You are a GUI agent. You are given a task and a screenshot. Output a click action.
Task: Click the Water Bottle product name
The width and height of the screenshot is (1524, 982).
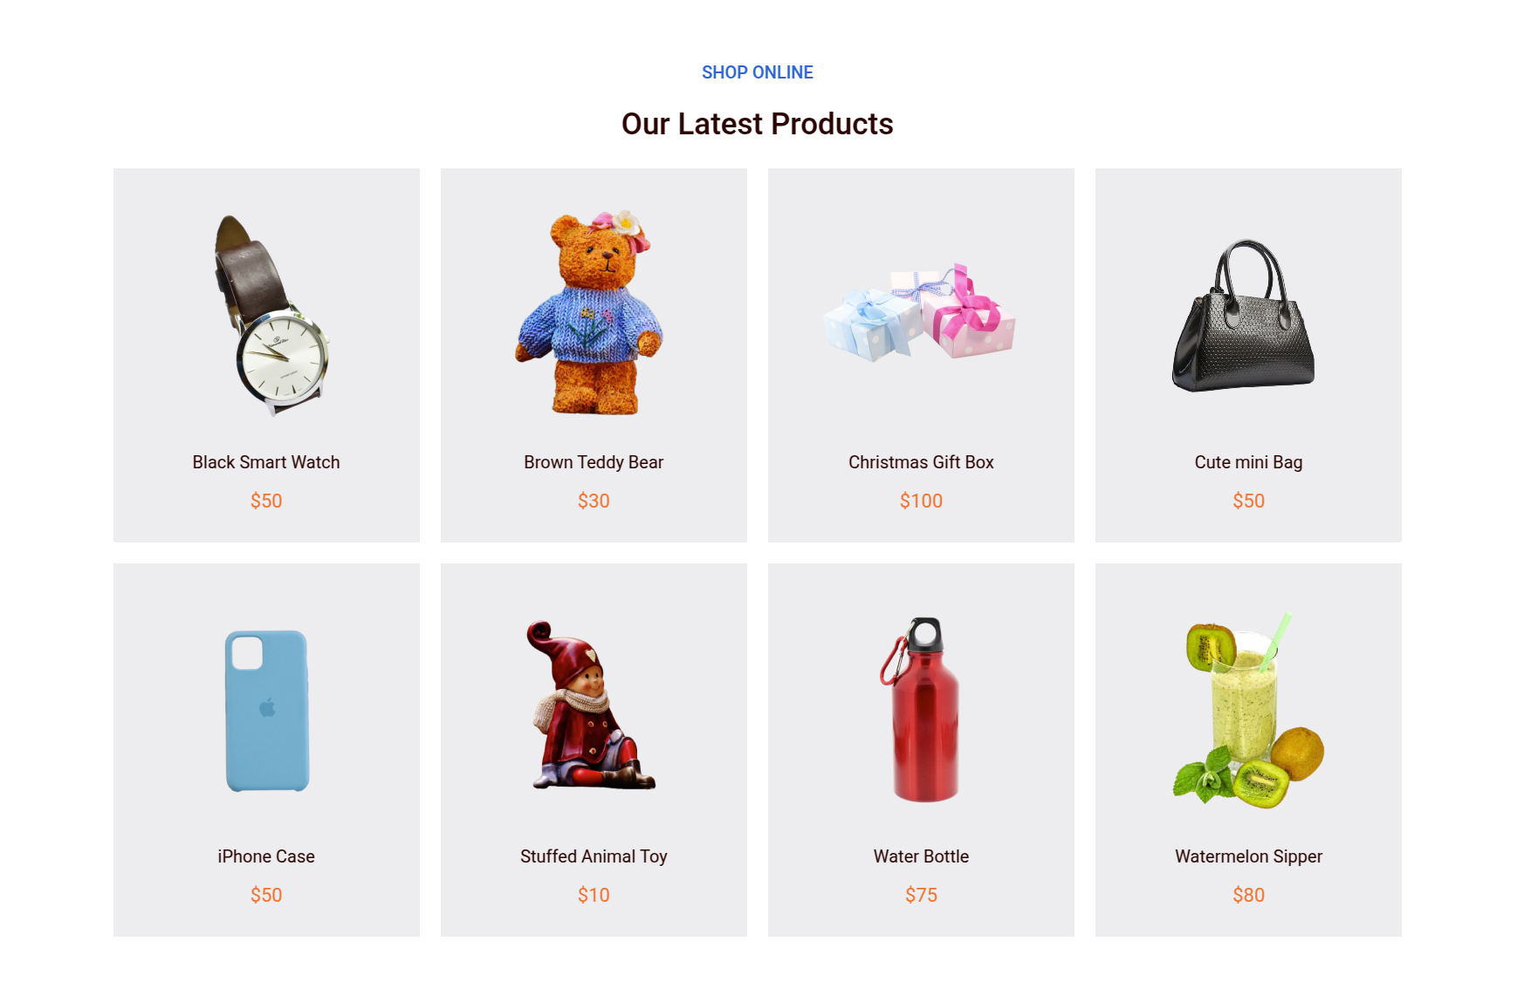tap(921, 856)
